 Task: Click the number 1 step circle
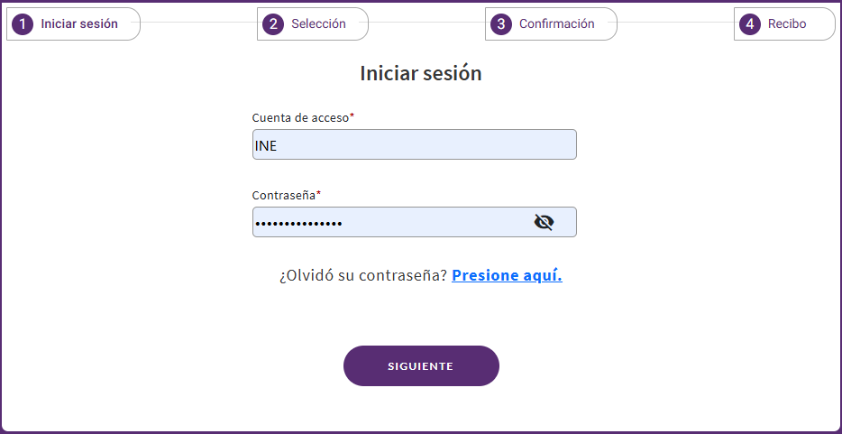point(23,24)
